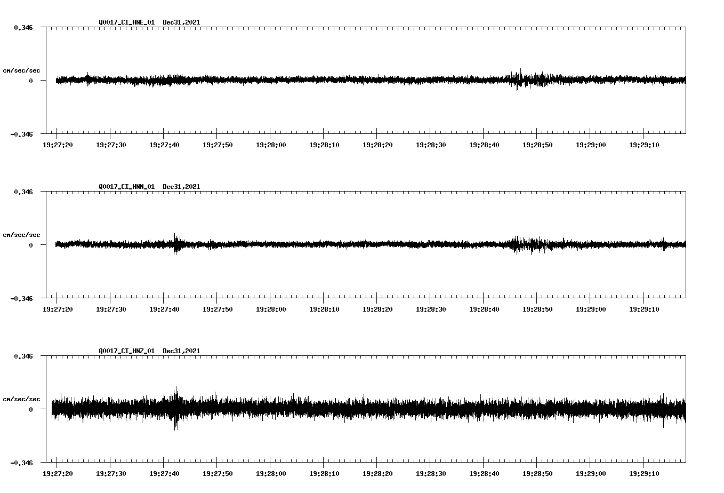Click 0.346 upper limit on HNN plot

pyautogui.click(x=23, y=192)
